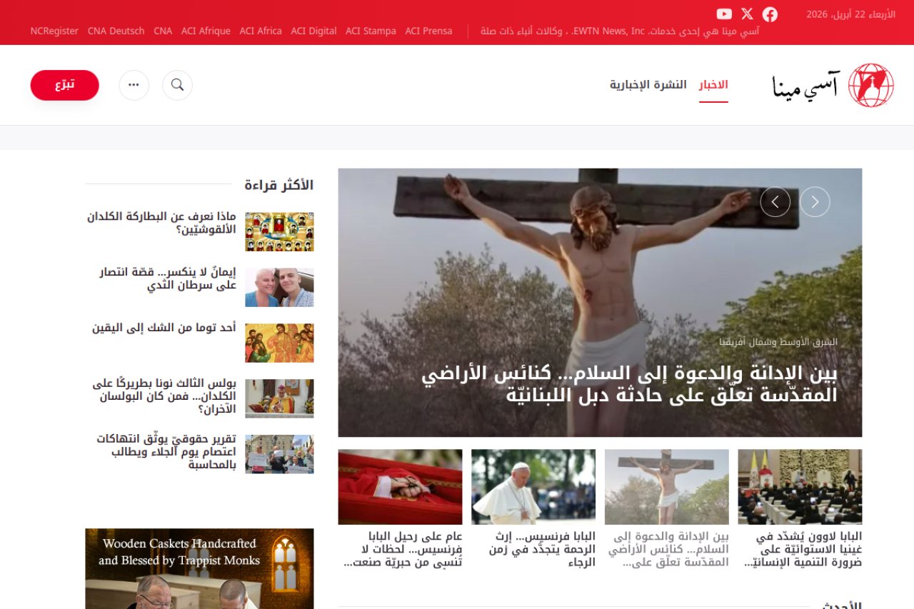Open the ACI Digital link
The width and height of the screenshot is (914, 609).
313,31
